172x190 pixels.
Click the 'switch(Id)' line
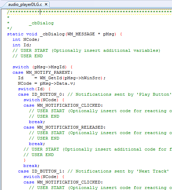coord(34,89)
